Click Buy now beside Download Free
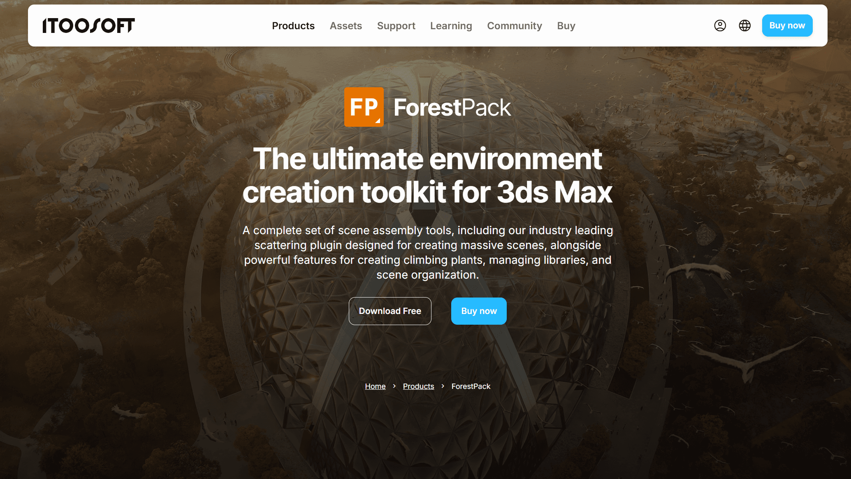This screenshot has height=479, width=851. pyautogui.click(x=479, y=311)
